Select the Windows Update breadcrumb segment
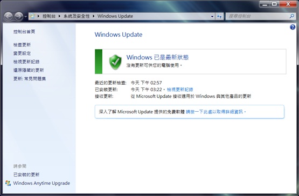Viewport: 299px width, 196px height. (115, 16)
